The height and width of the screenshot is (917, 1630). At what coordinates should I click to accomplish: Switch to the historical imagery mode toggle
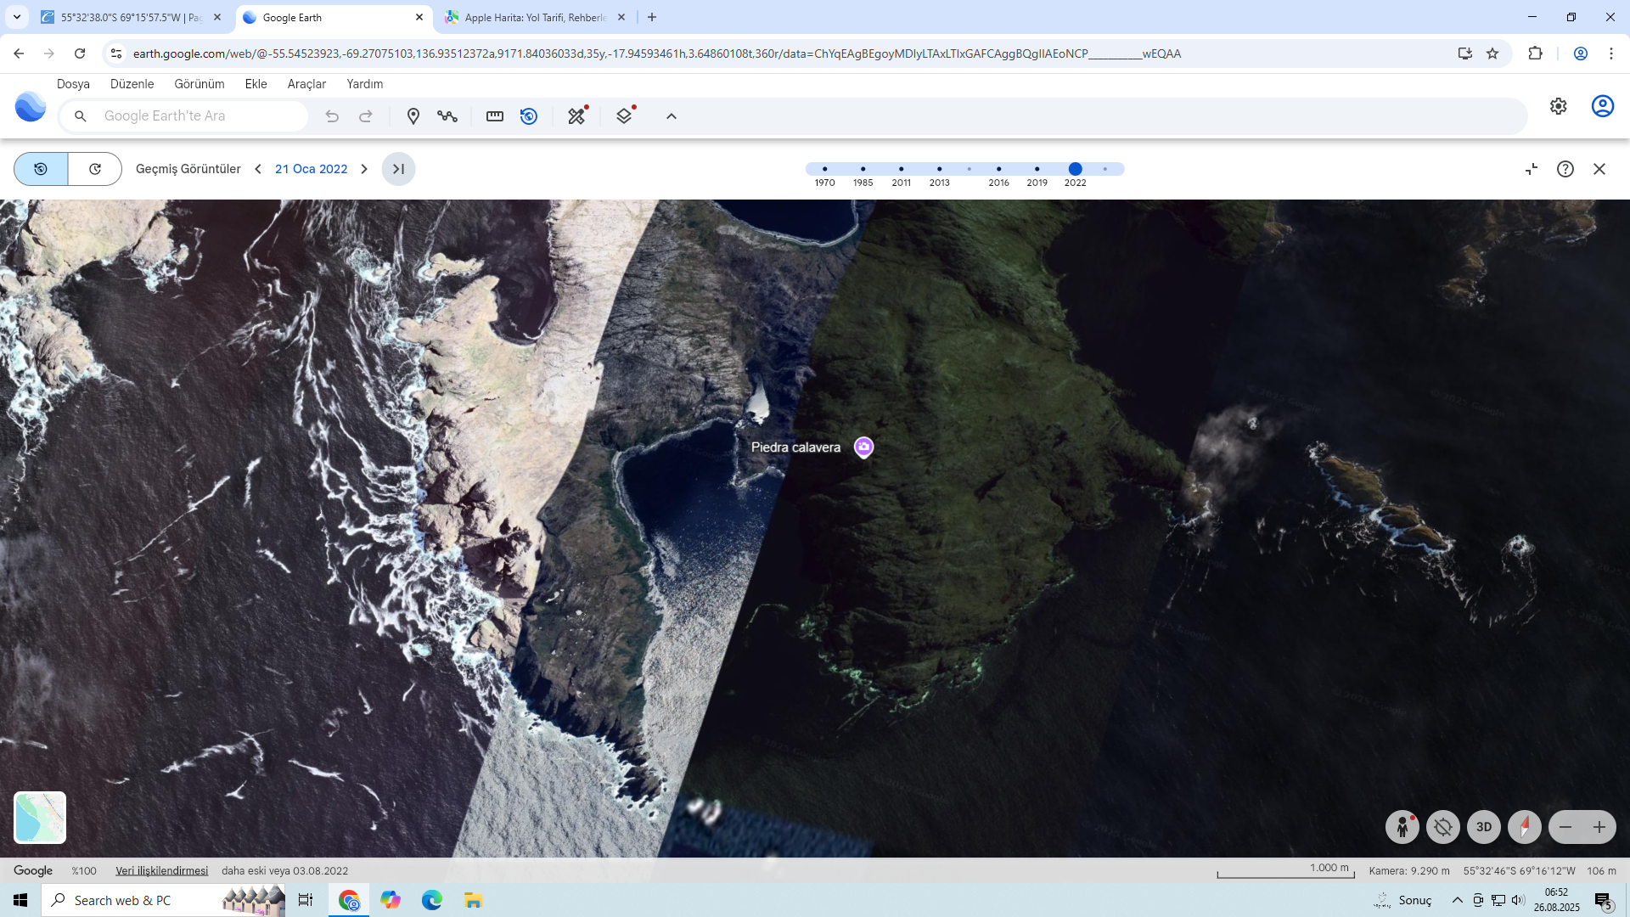pos(41,169)
